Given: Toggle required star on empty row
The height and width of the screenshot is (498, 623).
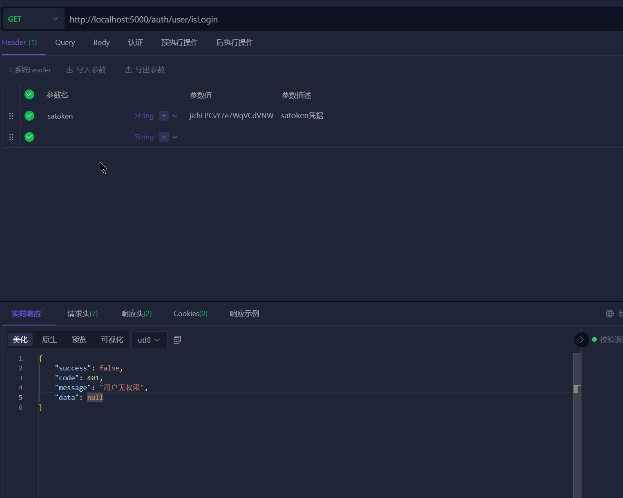Looking at the screenshot, I should coord(164,137).
